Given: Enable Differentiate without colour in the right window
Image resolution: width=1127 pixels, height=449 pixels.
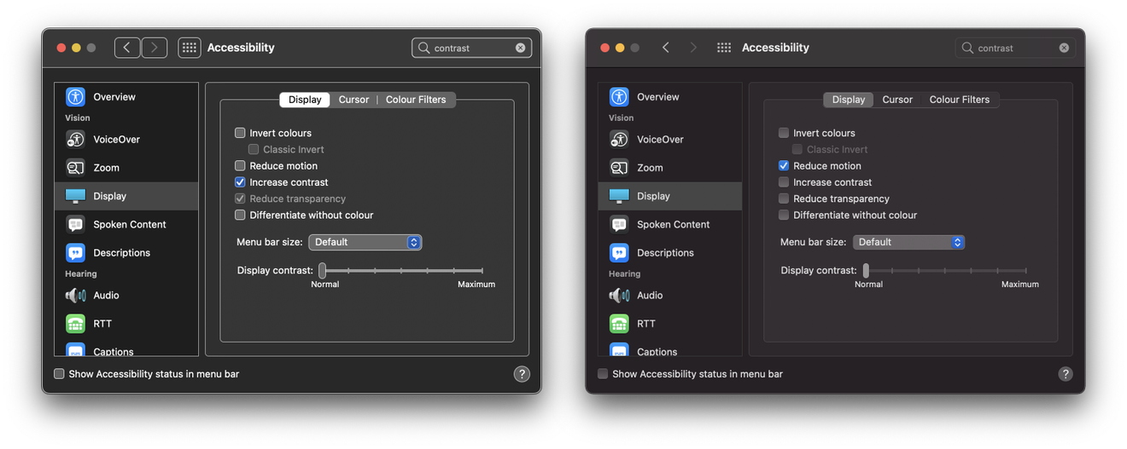Looking at the screenshot, I should pyautogui.click(x=784, y=216).
